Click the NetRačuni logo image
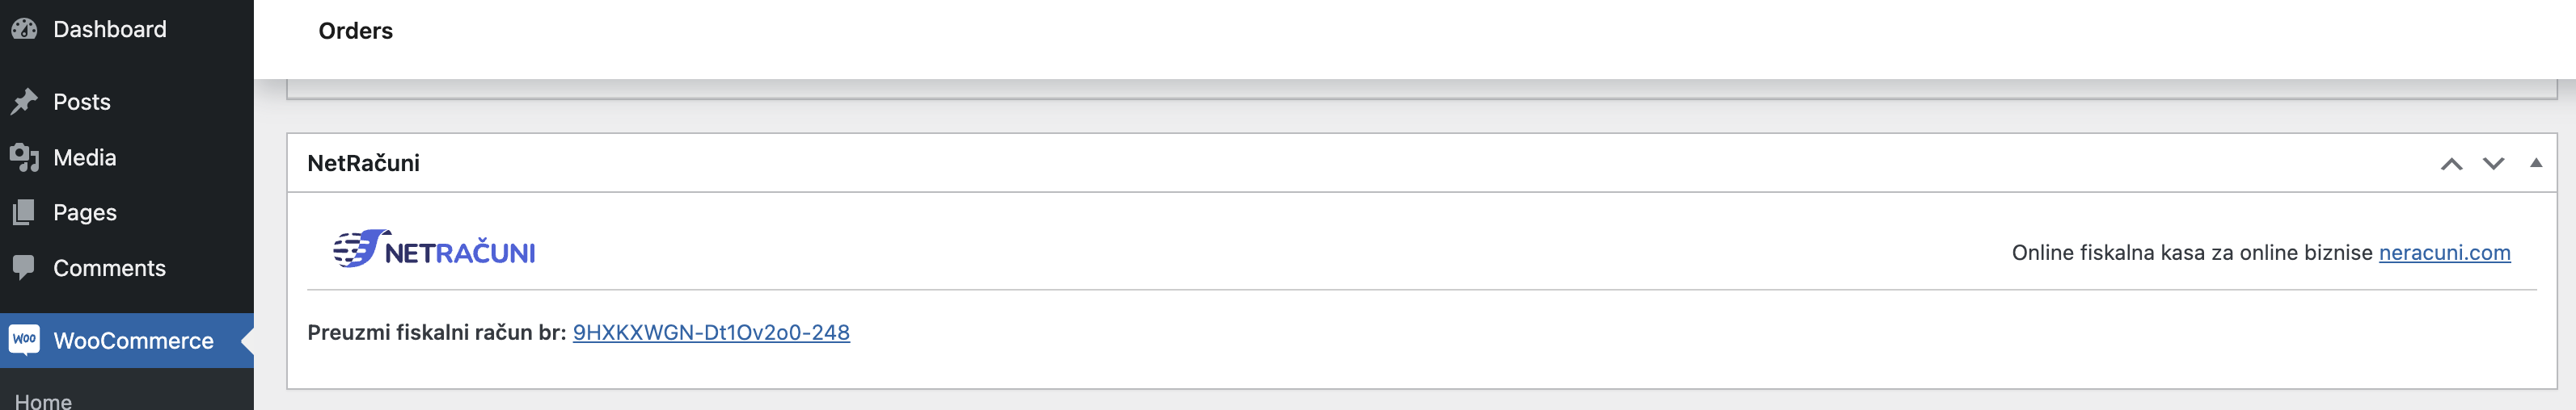The height and width of the screenshot is (410, 2576). (434, 249)
